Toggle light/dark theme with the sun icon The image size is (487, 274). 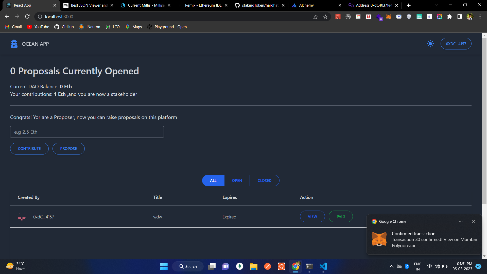(430, 44)
